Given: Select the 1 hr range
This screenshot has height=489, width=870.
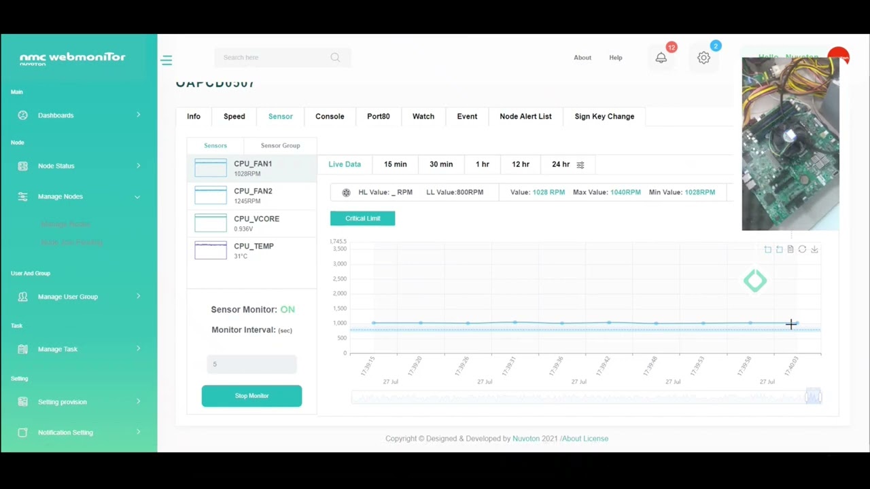Looking at the screenshot, I should pyautogui.click(x=483, y=164).
